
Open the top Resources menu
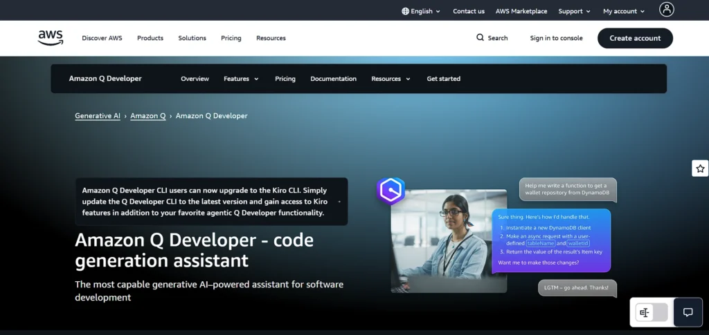coord(271,38)
